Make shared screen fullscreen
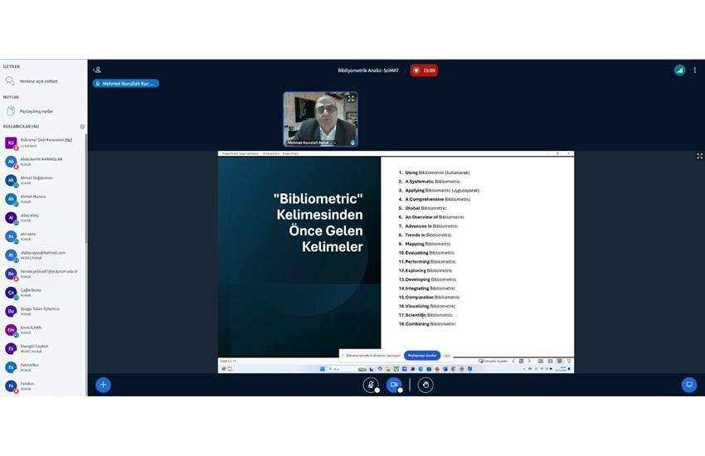Image resolution: width=705 pixels, height=456 pixels. coord(699,156)
